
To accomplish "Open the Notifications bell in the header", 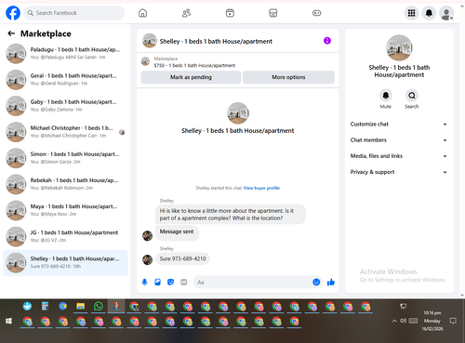I will click(x=429, y=13).
